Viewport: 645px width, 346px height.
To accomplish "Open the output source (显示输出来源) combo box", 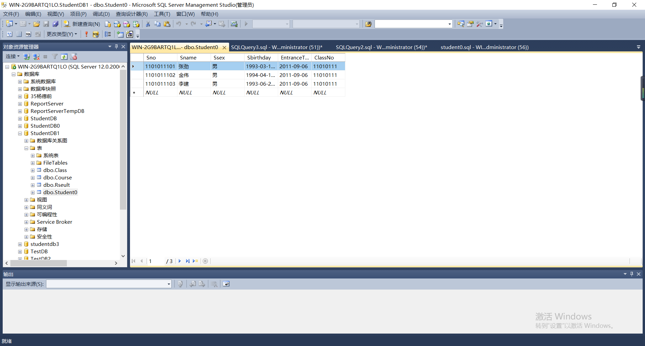I will (x=109, y=284).
